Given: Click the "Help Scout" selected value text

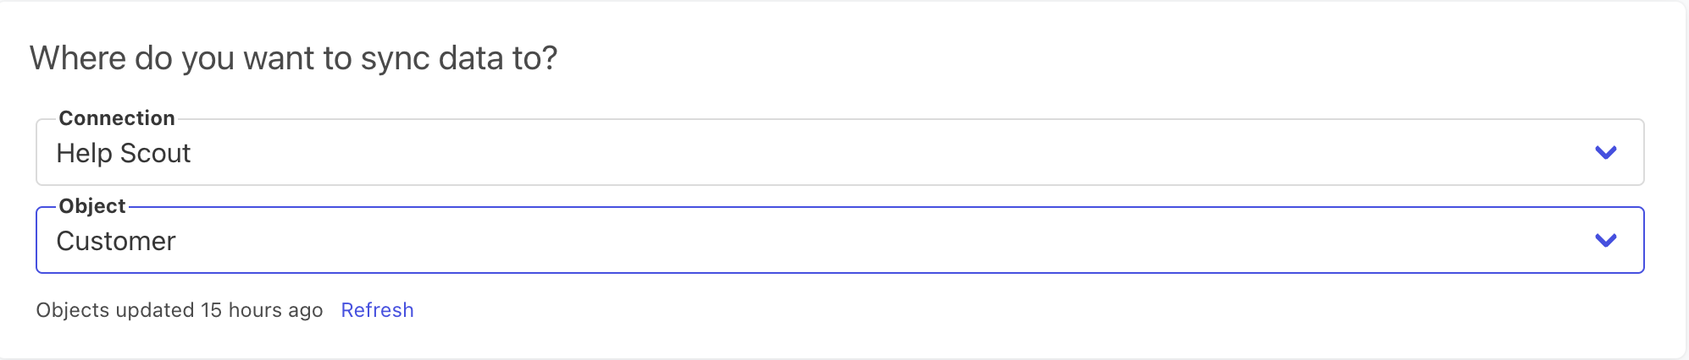Looking at the screenshot, I should point(124,153).
